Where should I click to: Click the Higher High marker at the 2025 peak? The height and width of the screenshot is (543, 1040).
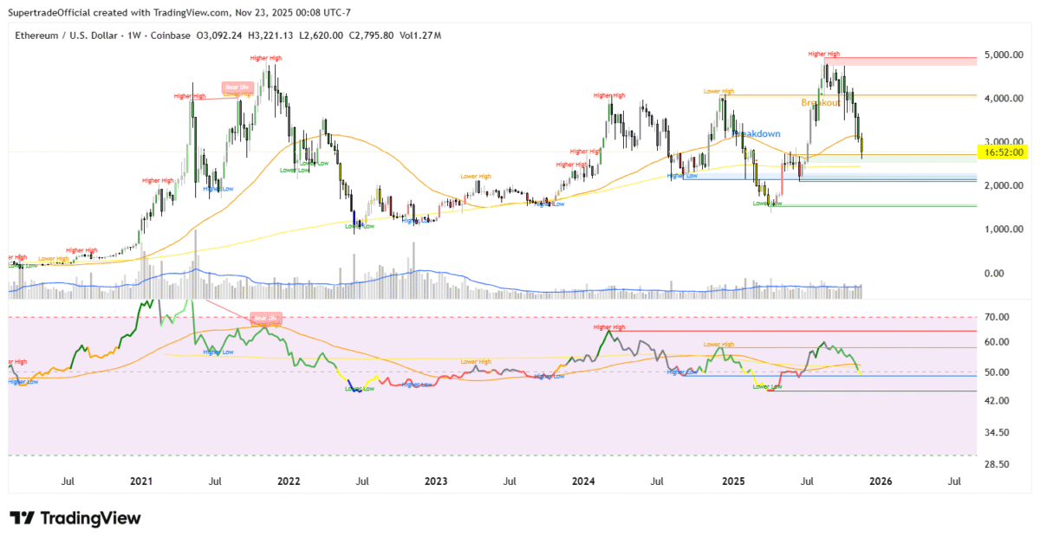[x=824, y=54]
